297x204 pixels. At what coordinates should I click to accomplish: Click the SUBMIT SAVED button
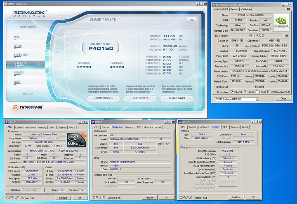177,98
